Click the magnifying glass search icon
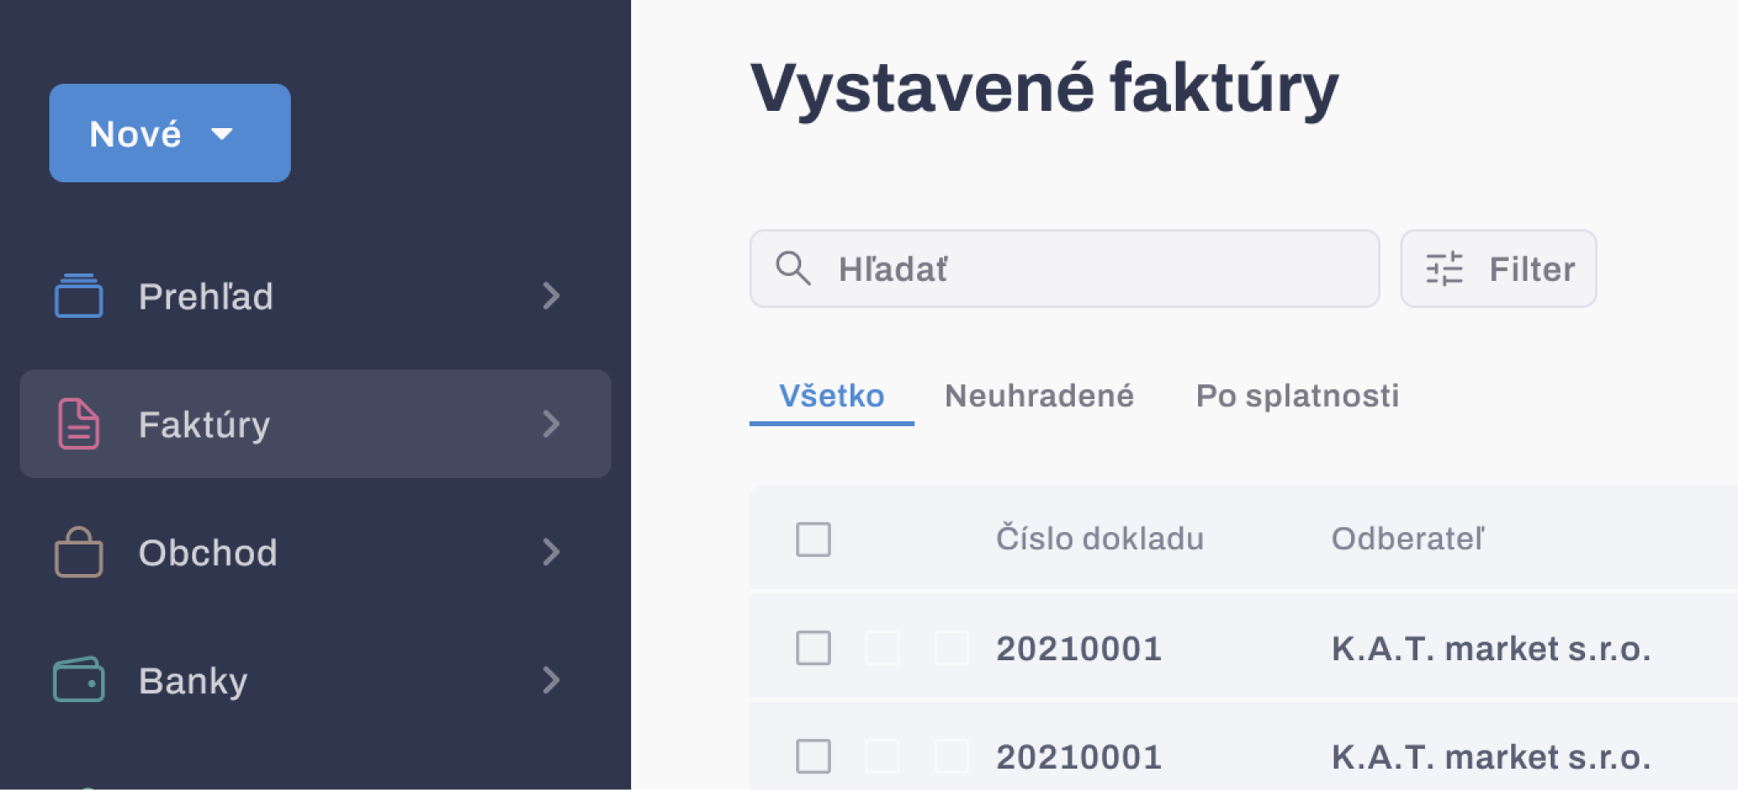 [x=793, y=269]
